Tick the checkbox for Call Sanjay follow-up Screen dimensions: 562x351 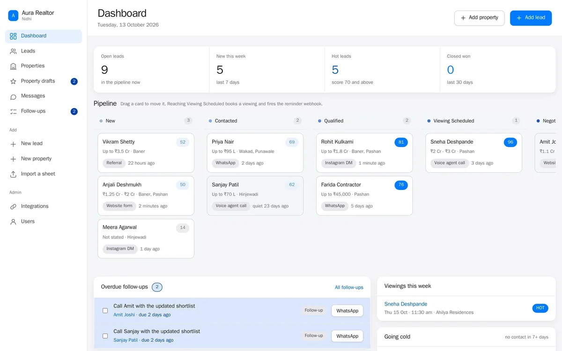pyautogui.click(x=105, y=336)
